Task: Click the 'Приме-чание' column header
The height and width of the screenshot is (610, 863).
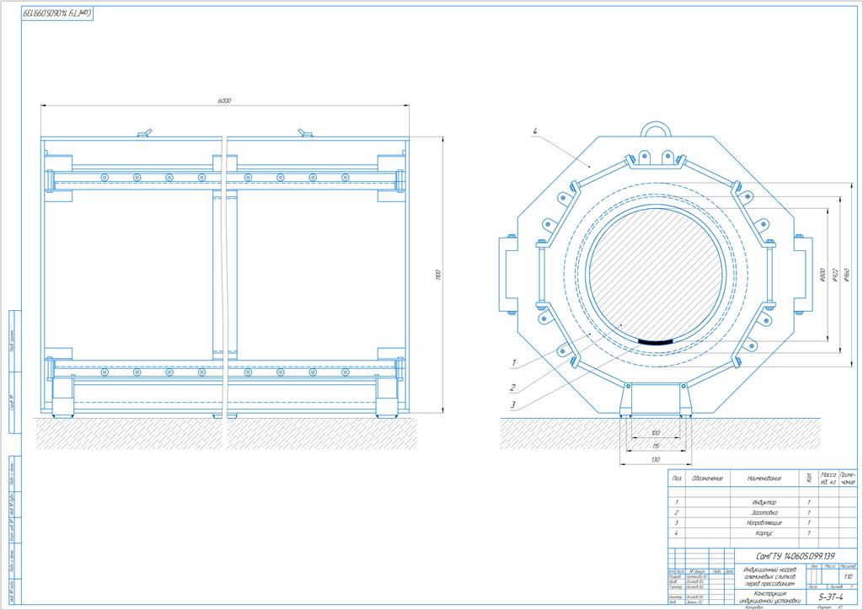Action: pos(848,478)
